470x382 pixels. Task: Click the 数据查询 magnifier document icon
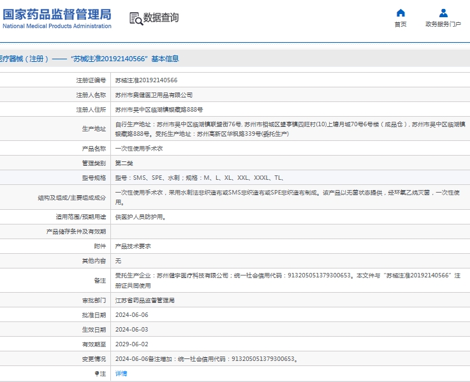tap(136, 18)
